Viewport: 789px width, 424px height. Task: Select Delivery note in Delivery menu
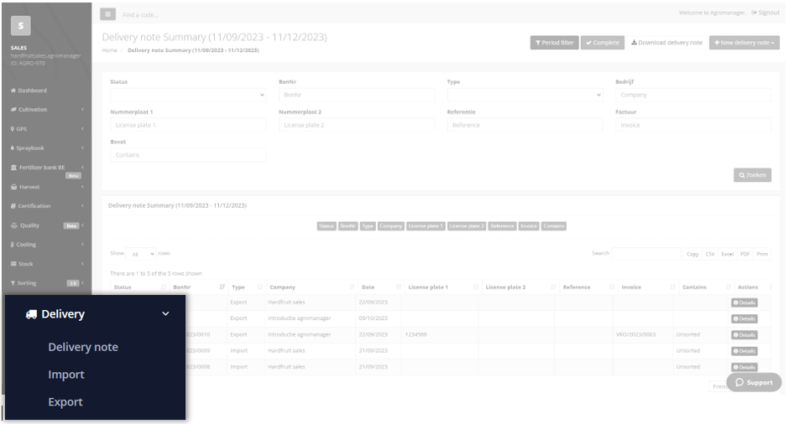83,347
